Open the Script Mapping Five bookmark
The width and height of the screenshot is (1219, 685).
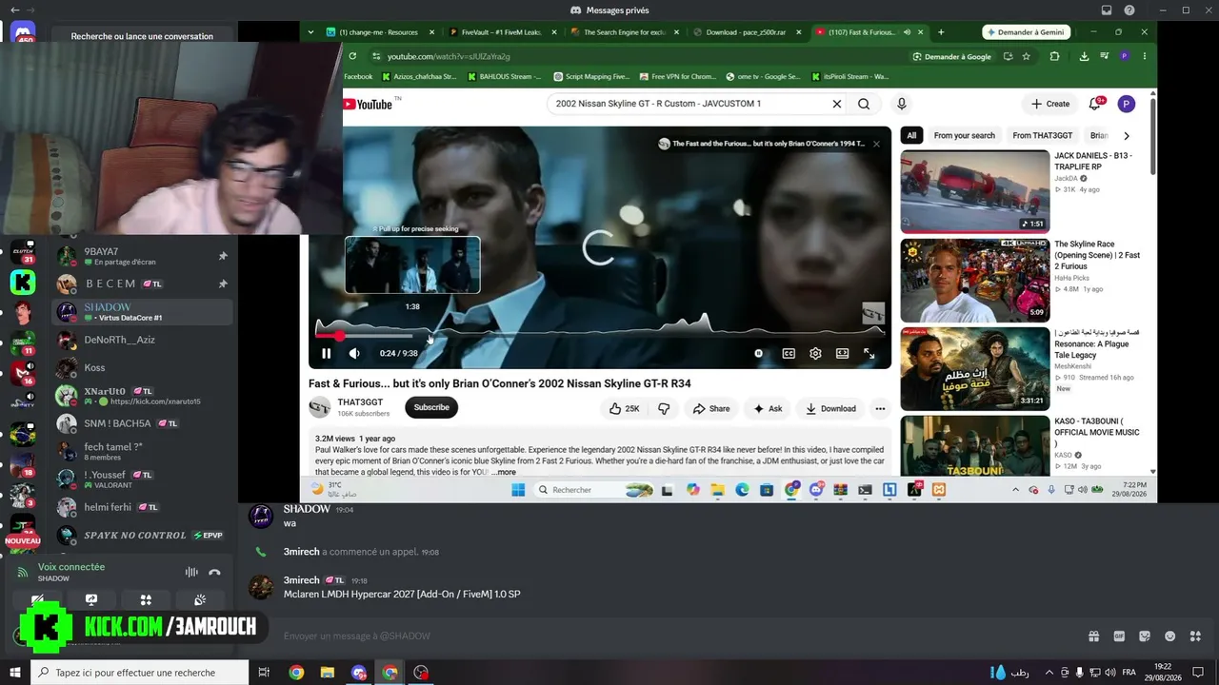[591, 76]
